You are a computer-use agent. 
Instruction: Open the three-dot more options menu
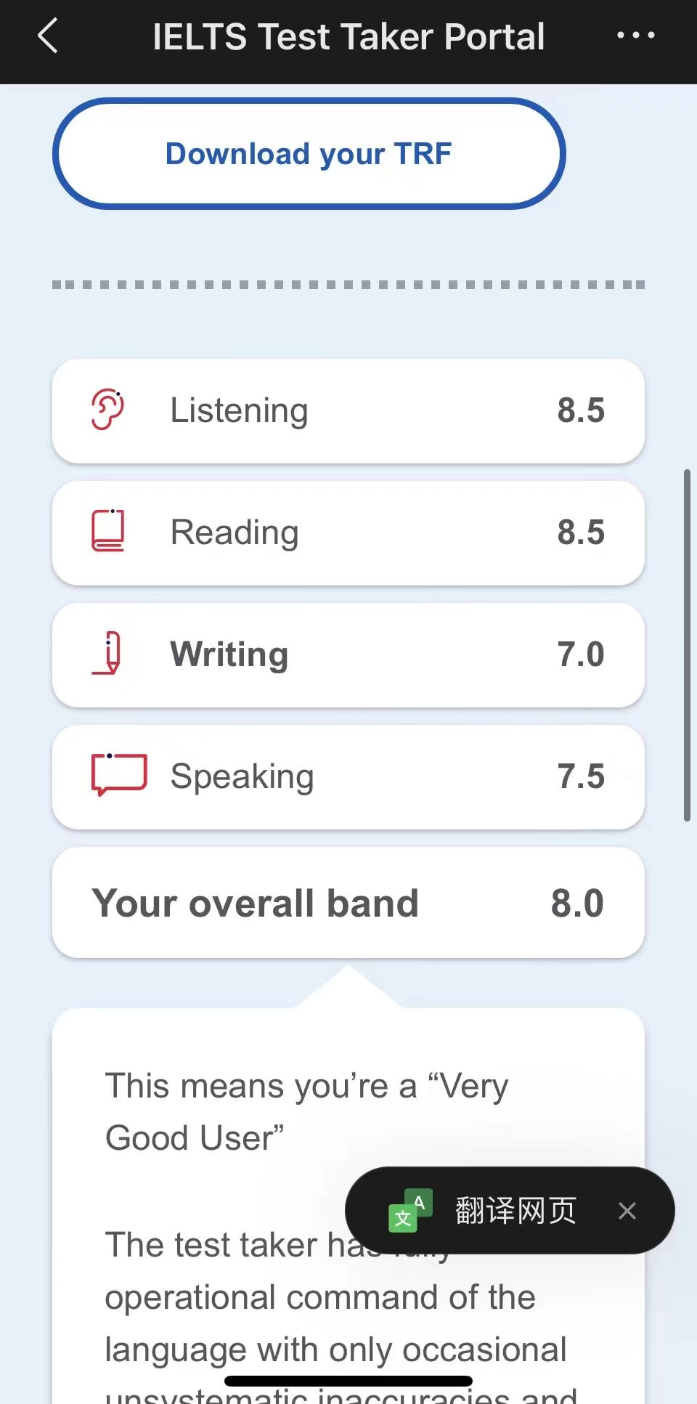pos(635,35)
